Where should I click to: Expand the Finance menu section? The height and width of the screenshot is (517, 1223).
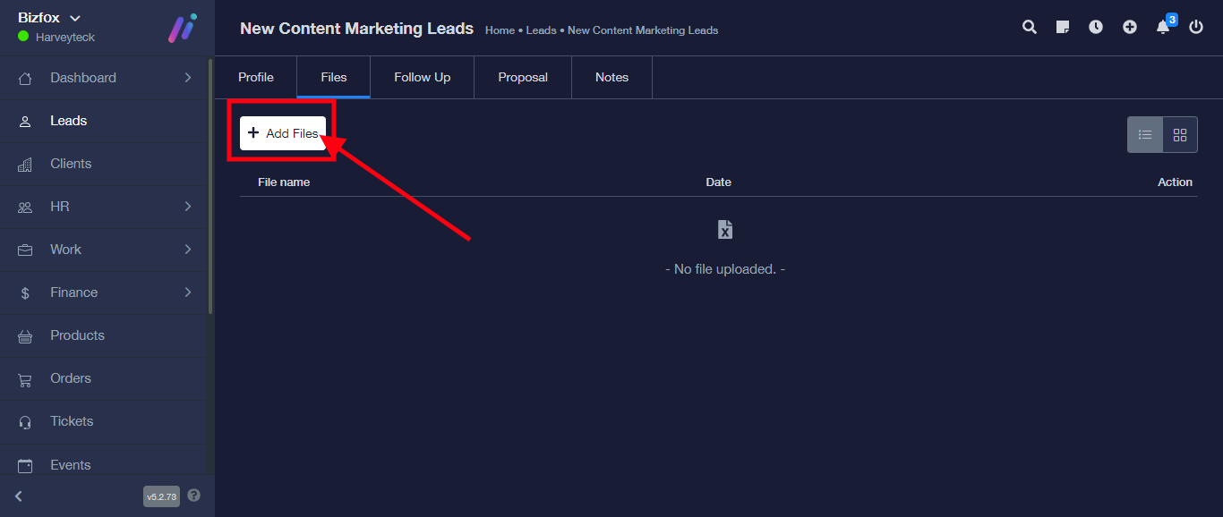coord(188,292)
